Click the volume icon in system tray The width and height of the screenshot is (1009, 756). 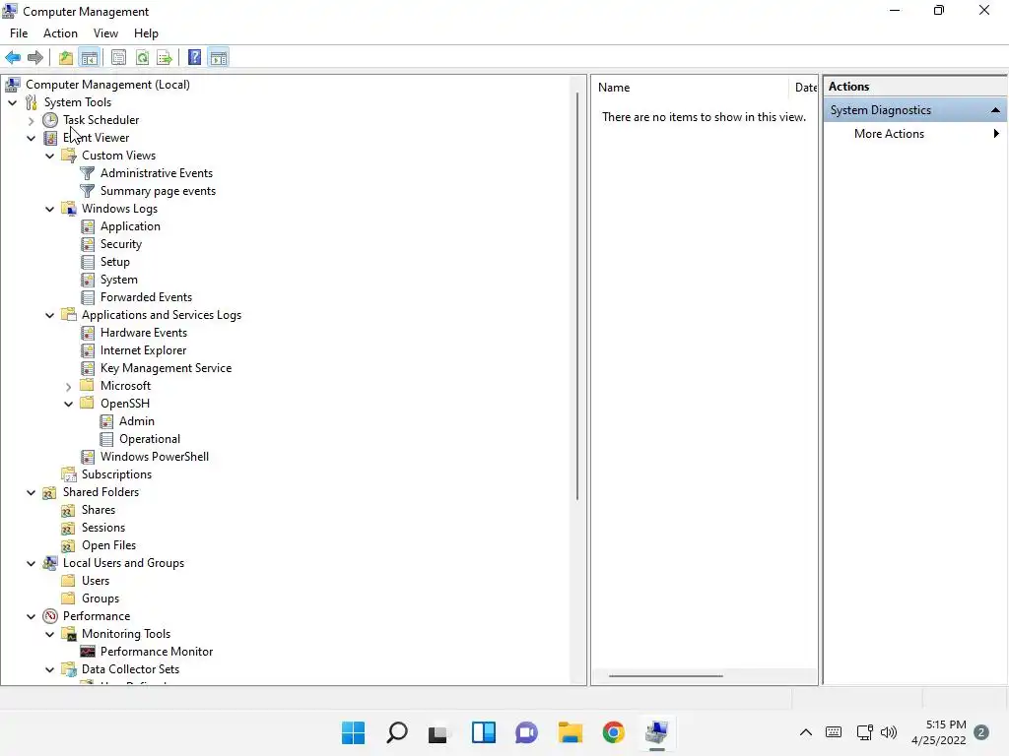pyautogui.click(x=889, y=732)
